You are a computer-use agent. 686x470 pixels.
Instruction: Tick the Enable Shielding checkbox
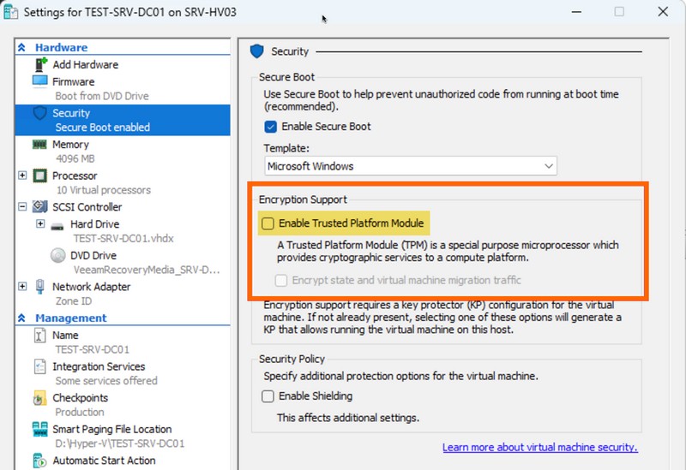click(268, 396)
